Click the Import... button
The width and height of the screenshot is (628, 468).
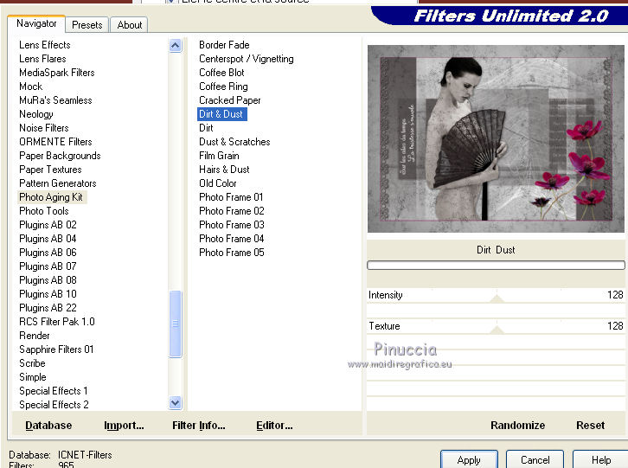coord(124,425)
